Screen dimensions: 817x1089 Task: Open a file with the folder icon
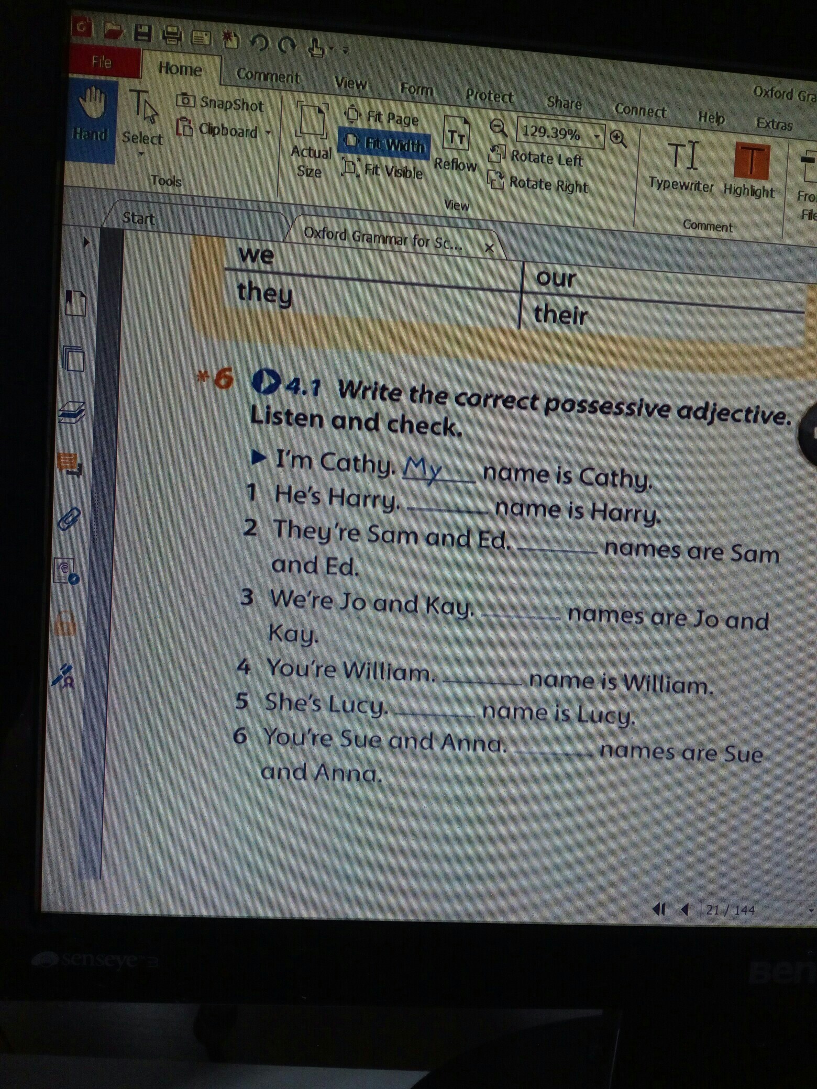(x=112, y=30)
